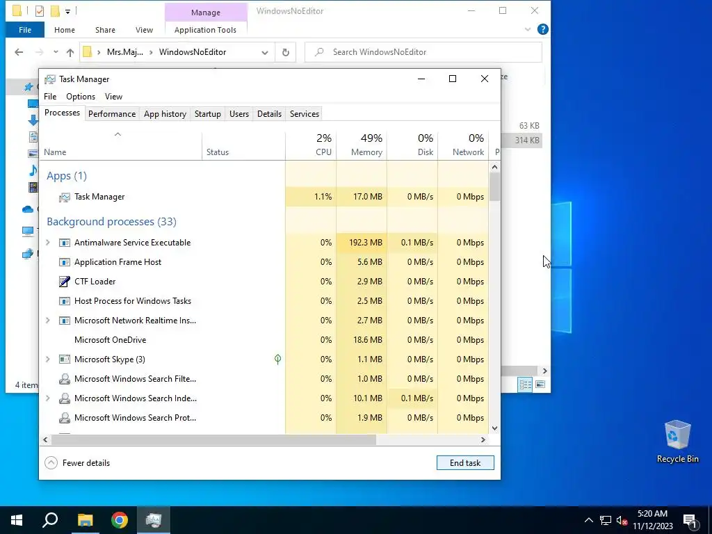Collapse Task Manager with Fewer details
The width and height of the screenshot is (712, 534).
coord(77,463)
